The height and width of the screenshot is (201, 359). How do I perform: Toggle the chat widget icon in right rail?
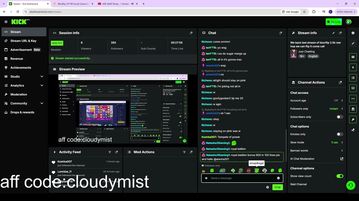click(x=353, y=88)
